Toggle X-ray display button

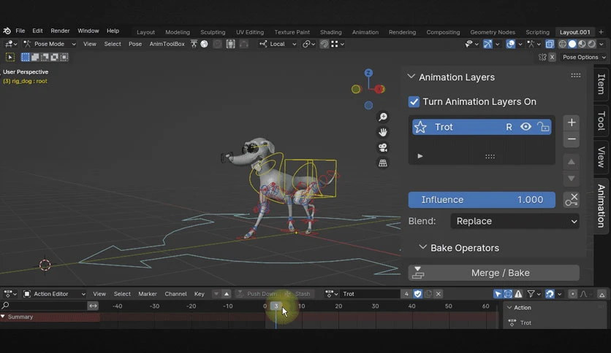[550, 44]
